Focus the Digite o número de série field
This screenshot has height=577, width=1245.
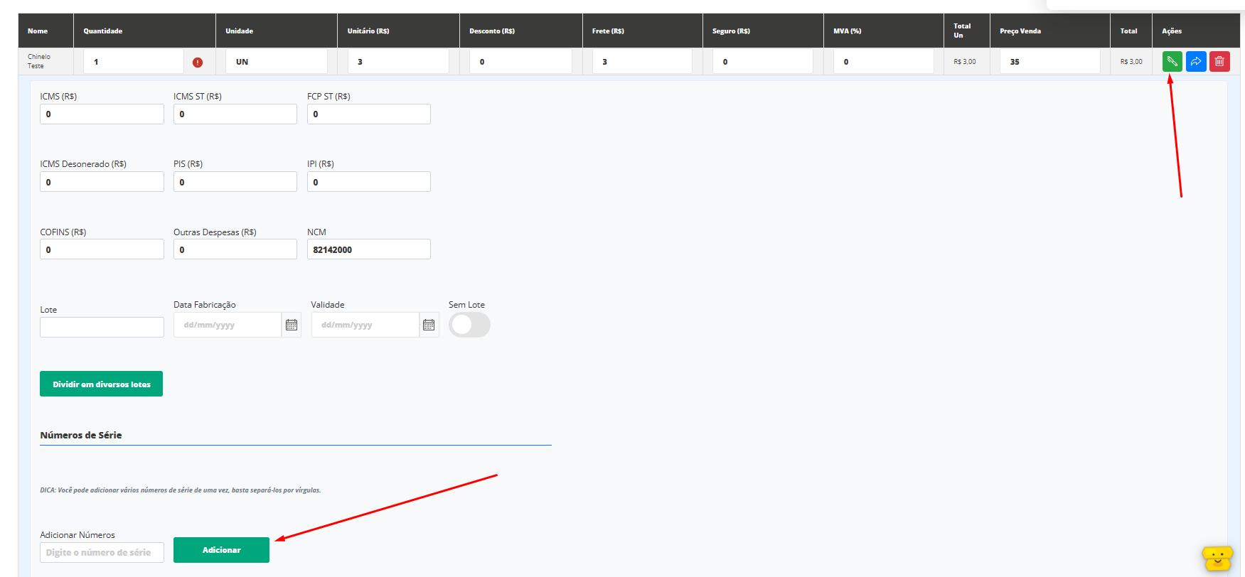point(102,552)
